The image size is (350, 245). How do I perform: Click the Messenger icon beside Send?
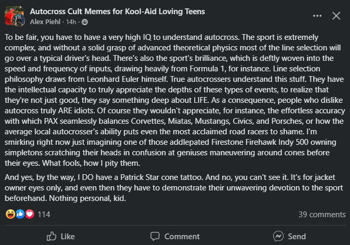(278, 236)
